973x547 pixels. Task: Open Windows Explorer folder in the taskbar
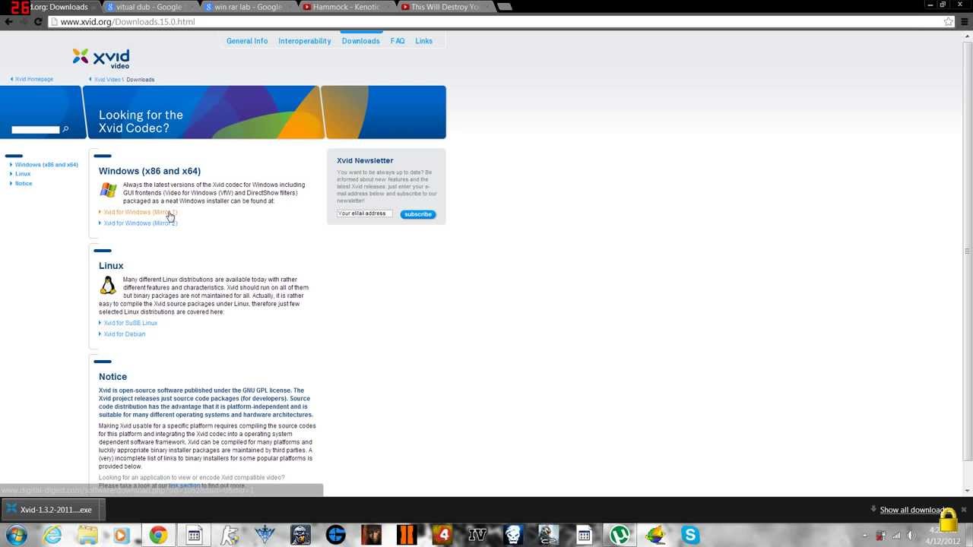87,535
